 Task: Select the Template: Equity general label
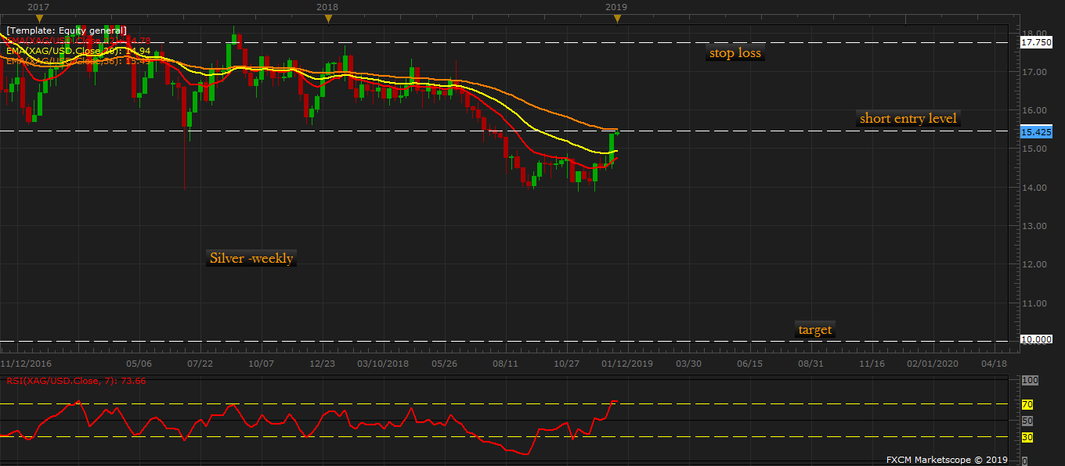[x=66, y=30]
